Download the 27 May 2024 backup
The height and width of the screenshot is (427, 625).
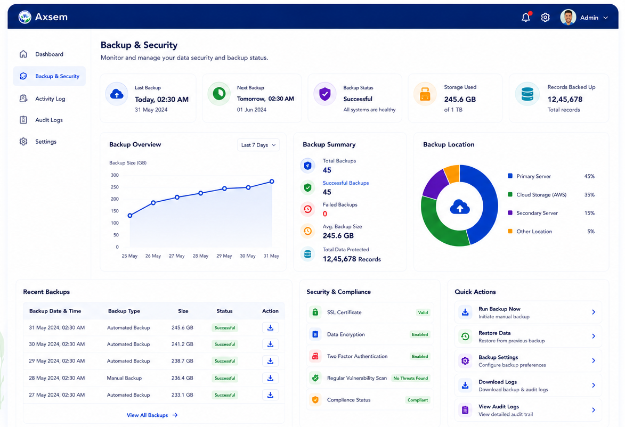click(x=270, y=395)
